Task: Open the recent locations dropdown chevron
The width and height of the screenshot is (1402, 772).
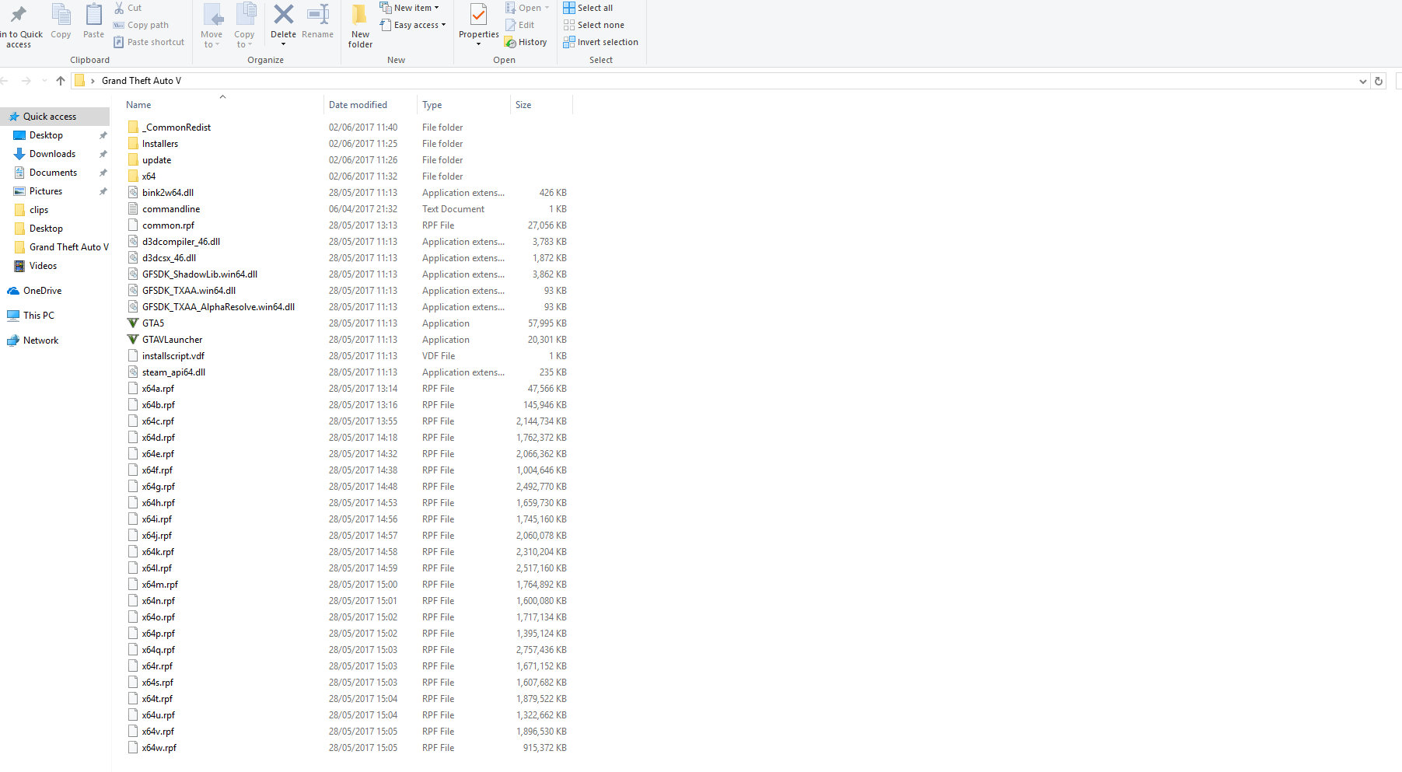Action: 44,81
